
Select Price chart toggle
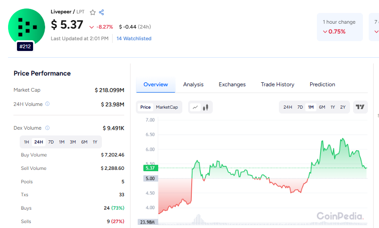tap(146, 107)
